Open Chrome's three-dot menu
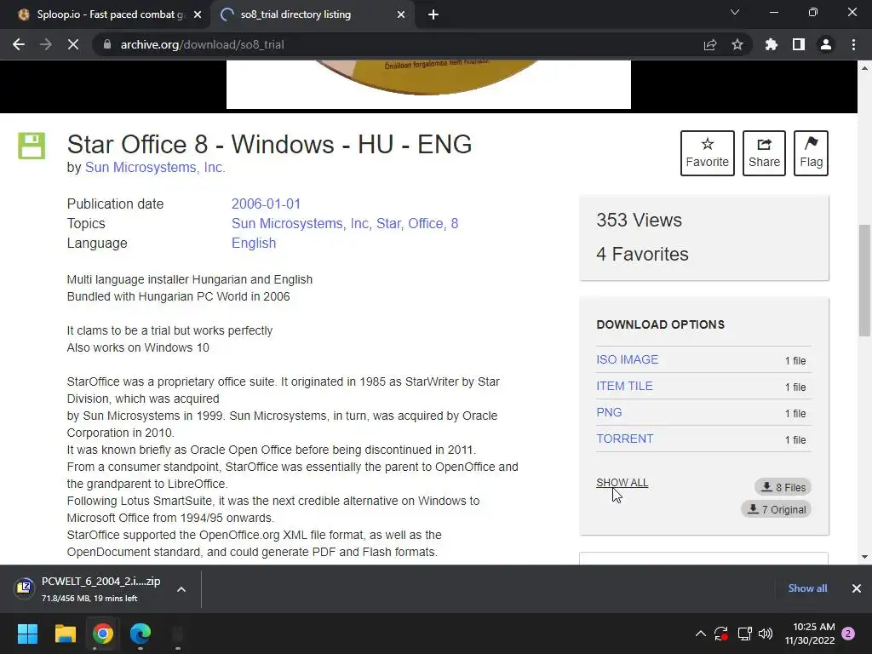The image size is (872, 654). click(x=853, y=44)
